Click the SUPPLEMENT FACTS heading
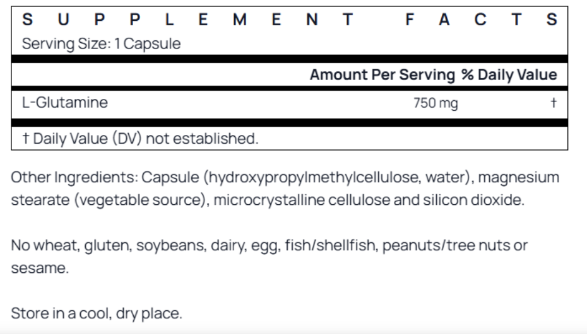The image size is (587, 334). click(x=289, y=20)
